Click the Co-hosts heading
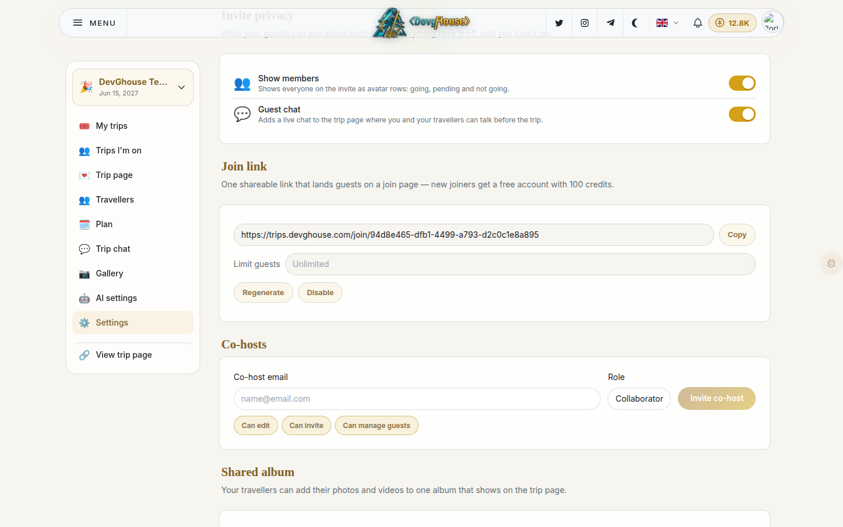The height and width of the screenshot is (527, 843). click(244, 344)
